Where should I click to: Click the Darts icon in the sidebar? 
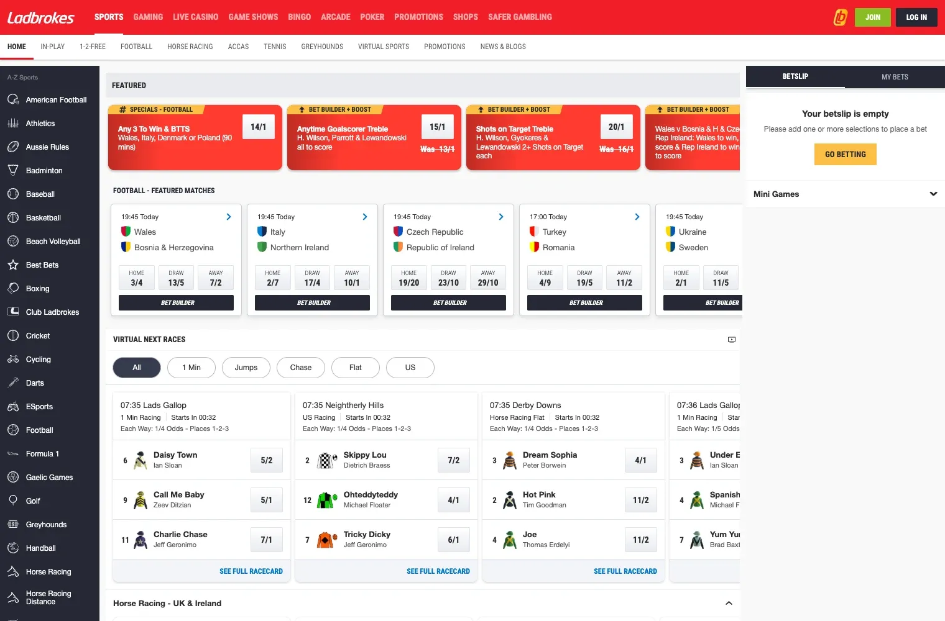[x=13, y=383]
